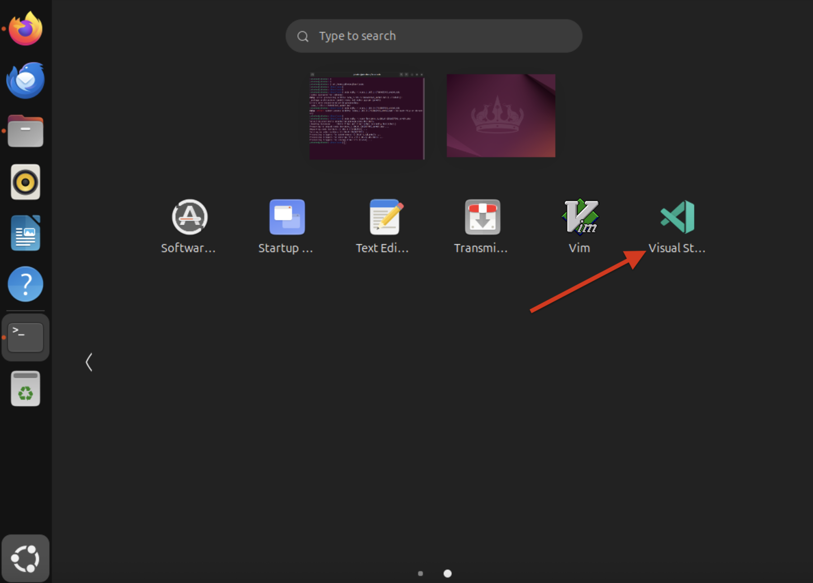Launch the Text Editor app
Image resolution: width=813 pixels, height=583 pixels.
384,217
